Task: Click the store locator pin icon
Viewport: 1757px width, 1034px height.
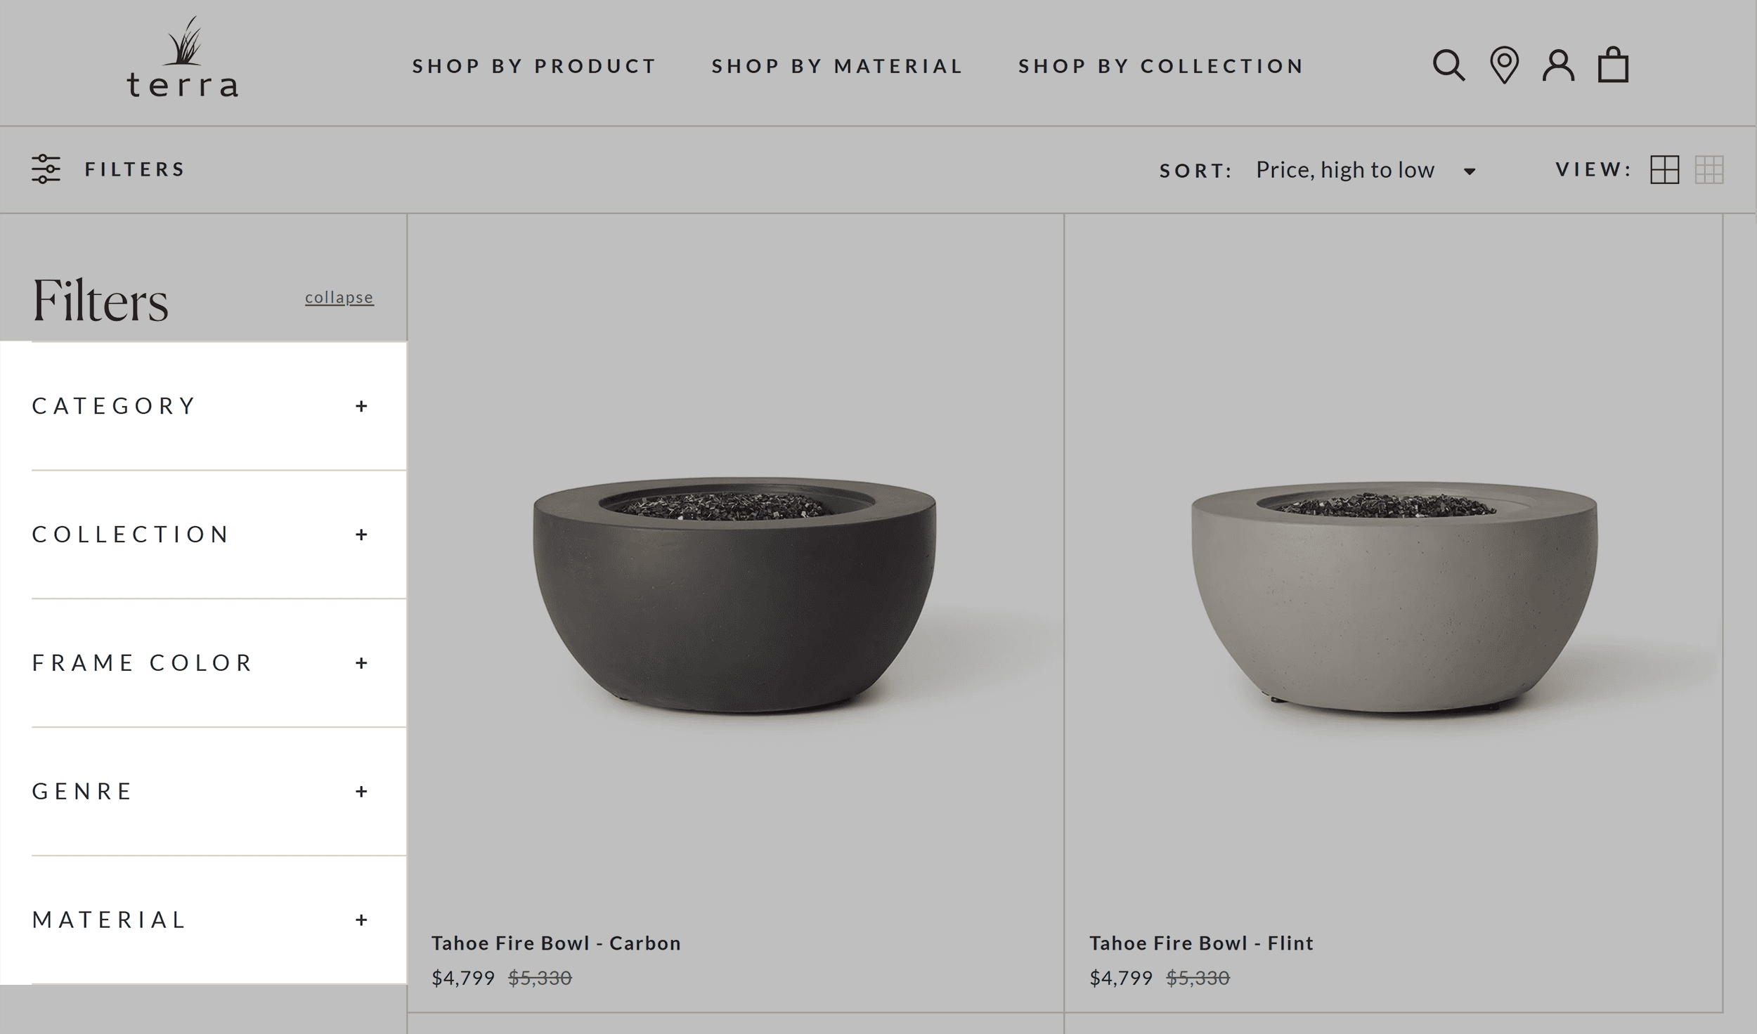Action: point(1504,65)
